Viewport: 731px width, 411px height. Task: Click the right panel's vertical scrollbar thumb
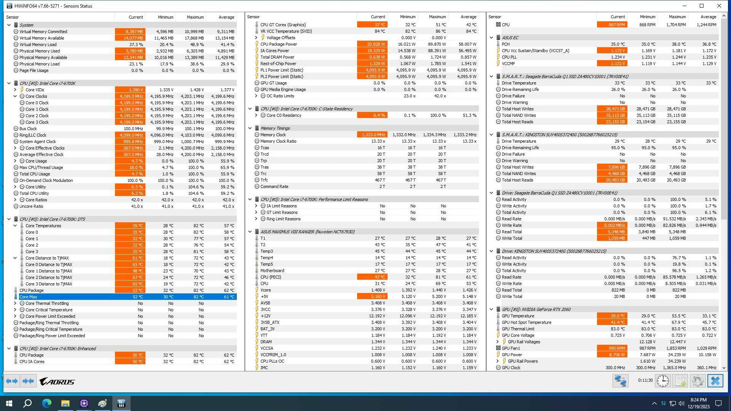(724, 119)
